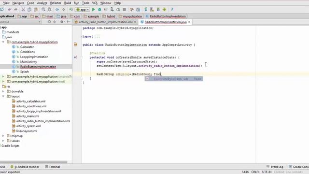Screen dimensions: 309x174
Task: Click the Copy icon in the toolbar
Action: click(29, 10)
